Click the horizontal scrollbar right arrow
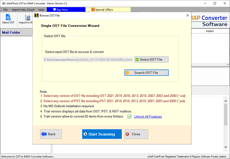Viewport: 230px width, 159px height. point(228,64)
